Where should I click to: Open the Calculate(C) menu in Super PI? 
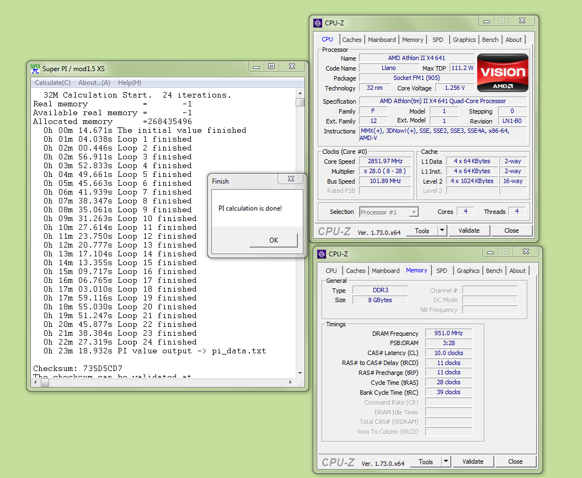tap(52, 83)
